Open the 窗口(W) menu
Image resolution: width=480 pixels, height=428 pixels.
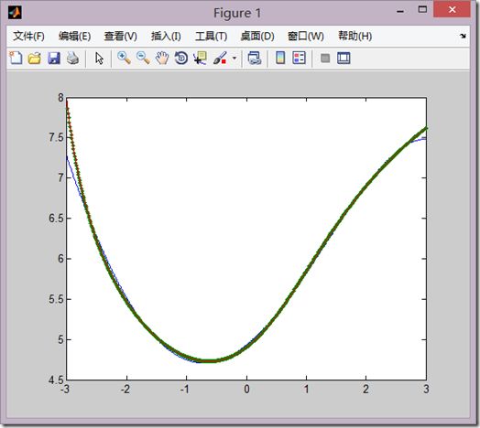tap(306, 36)
